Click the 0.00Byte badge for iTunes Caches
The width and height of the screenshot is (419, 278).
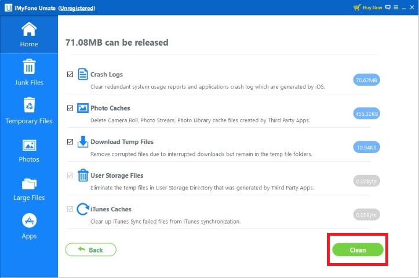click(366, 214)
